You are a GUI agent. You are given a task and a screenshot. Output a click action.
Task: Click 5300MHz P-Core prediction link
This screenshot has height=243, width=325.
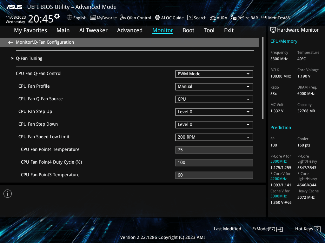click(x=279, y=161)
